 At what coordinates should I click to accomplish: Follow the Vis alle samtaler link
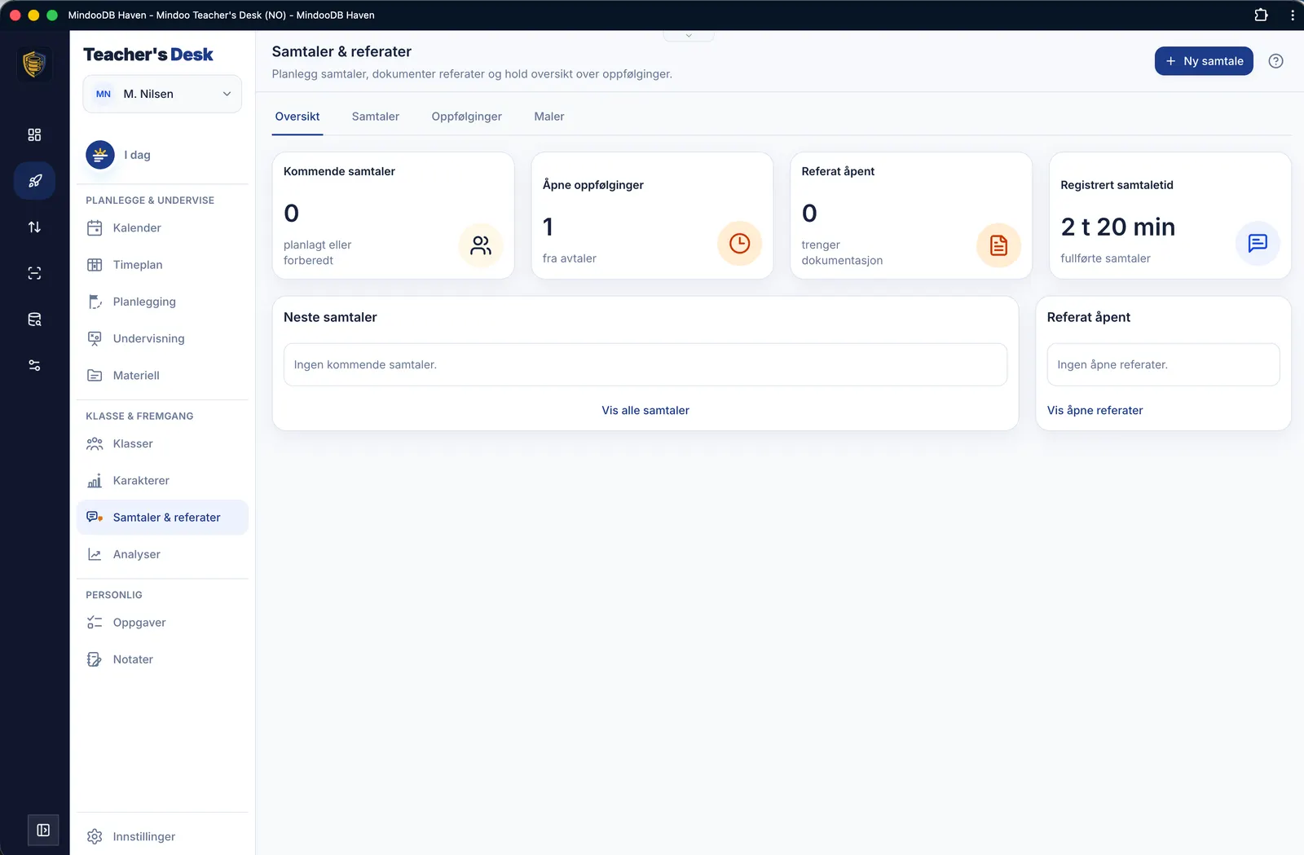pos(645,411)
